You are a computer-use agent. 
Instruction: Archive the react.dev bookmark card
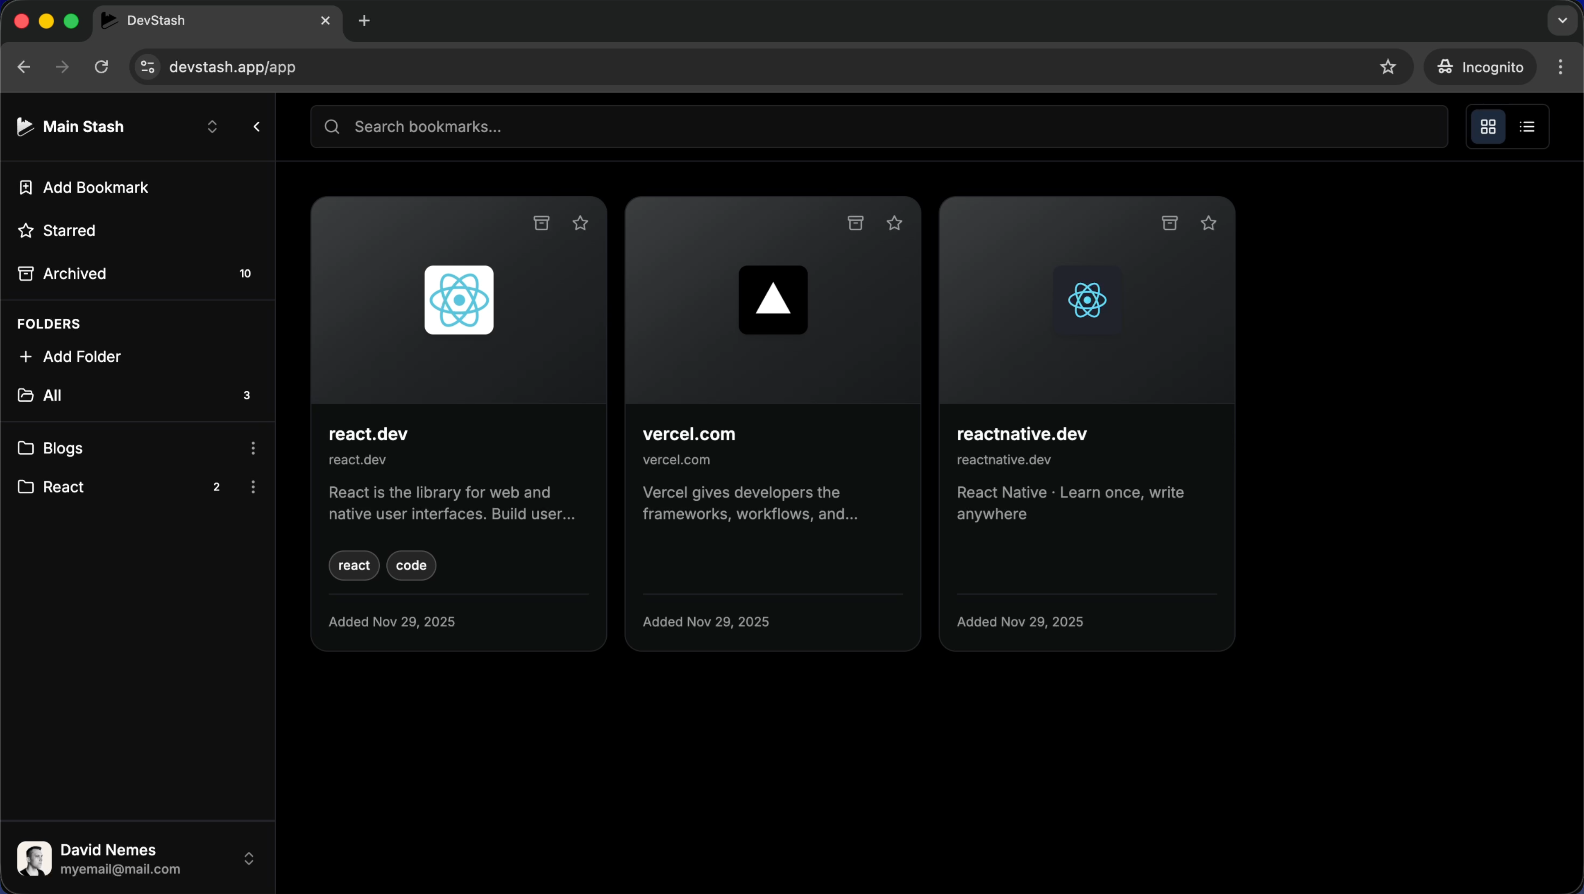tap(541, 223)
